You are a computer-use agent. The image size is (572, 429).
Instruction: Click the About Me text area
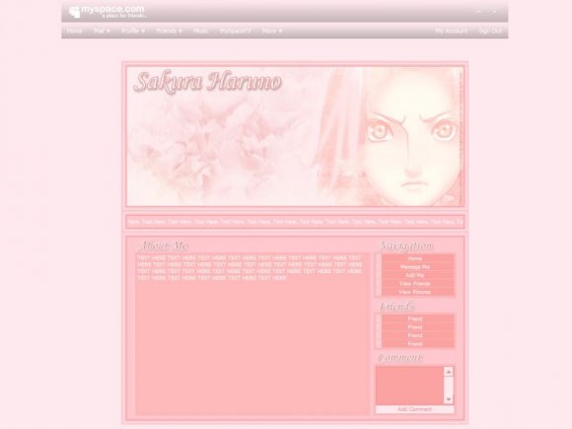click(x=252, y=333)
